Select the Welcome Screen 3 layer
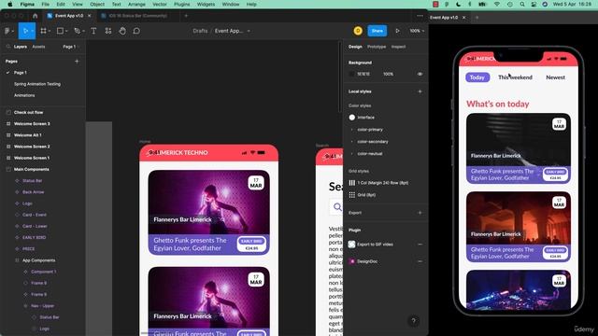 [32, 124]
